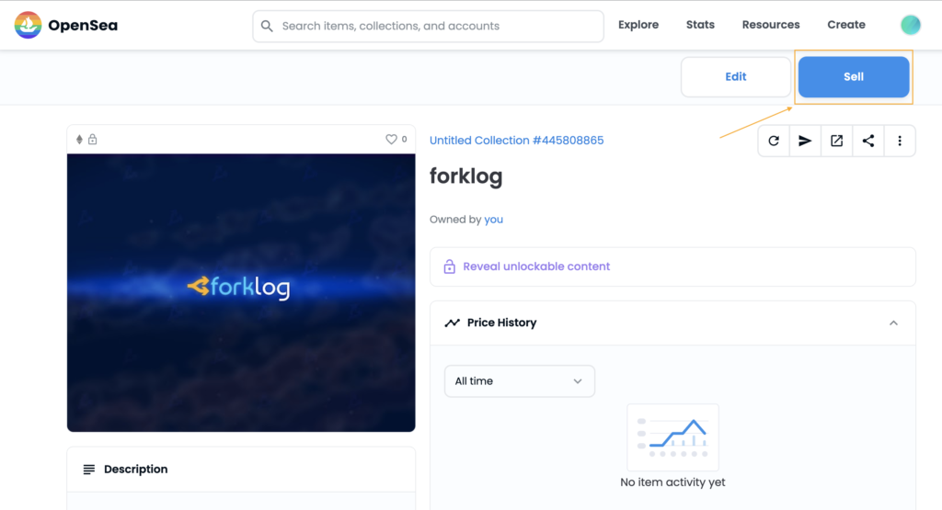Expand the Description panel

point(241,470)
